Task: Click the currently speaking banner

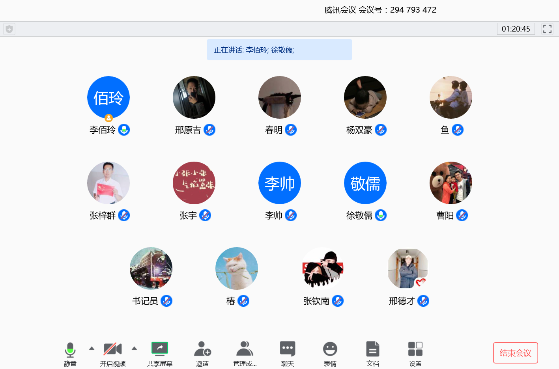Action: (x=279, y=50)
